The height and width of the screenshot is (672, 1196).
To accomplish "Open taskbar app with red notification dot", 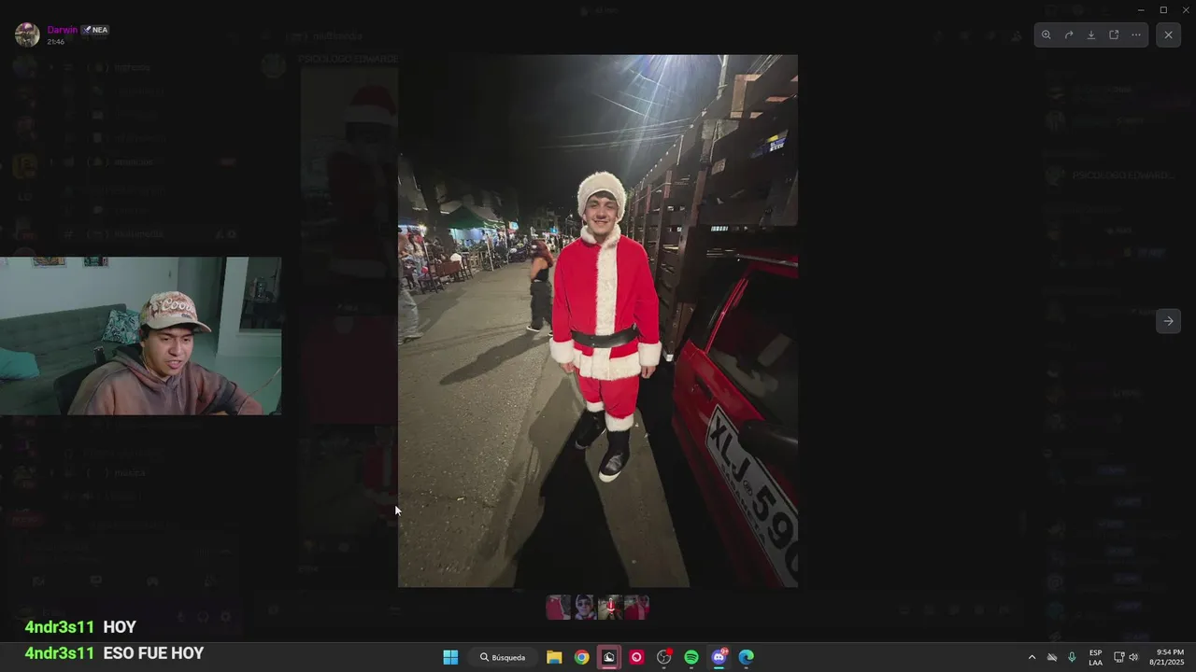I will point(664,657).
